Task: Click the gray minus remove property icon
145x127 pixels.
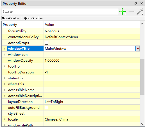Action: [131, 11]
